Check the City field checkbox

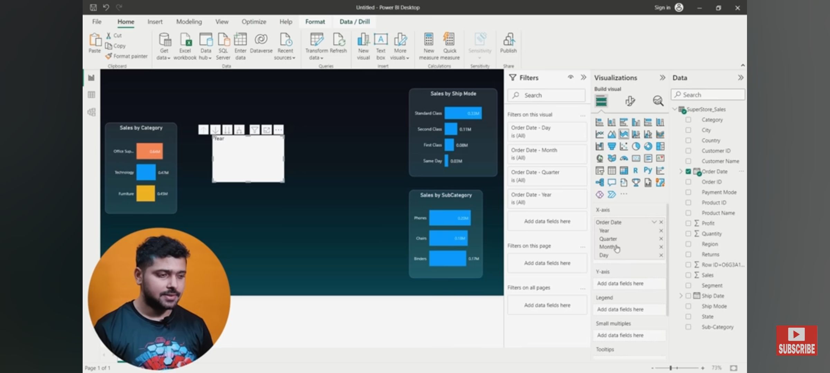click(x=688, y=130)
